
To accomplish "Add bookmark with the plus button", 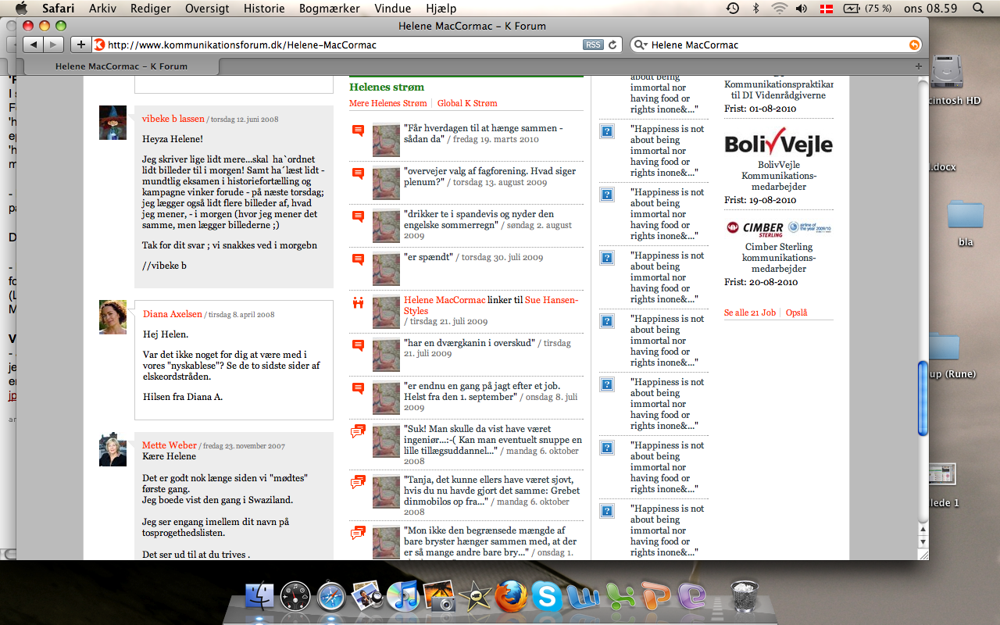I will coord(80,45).
